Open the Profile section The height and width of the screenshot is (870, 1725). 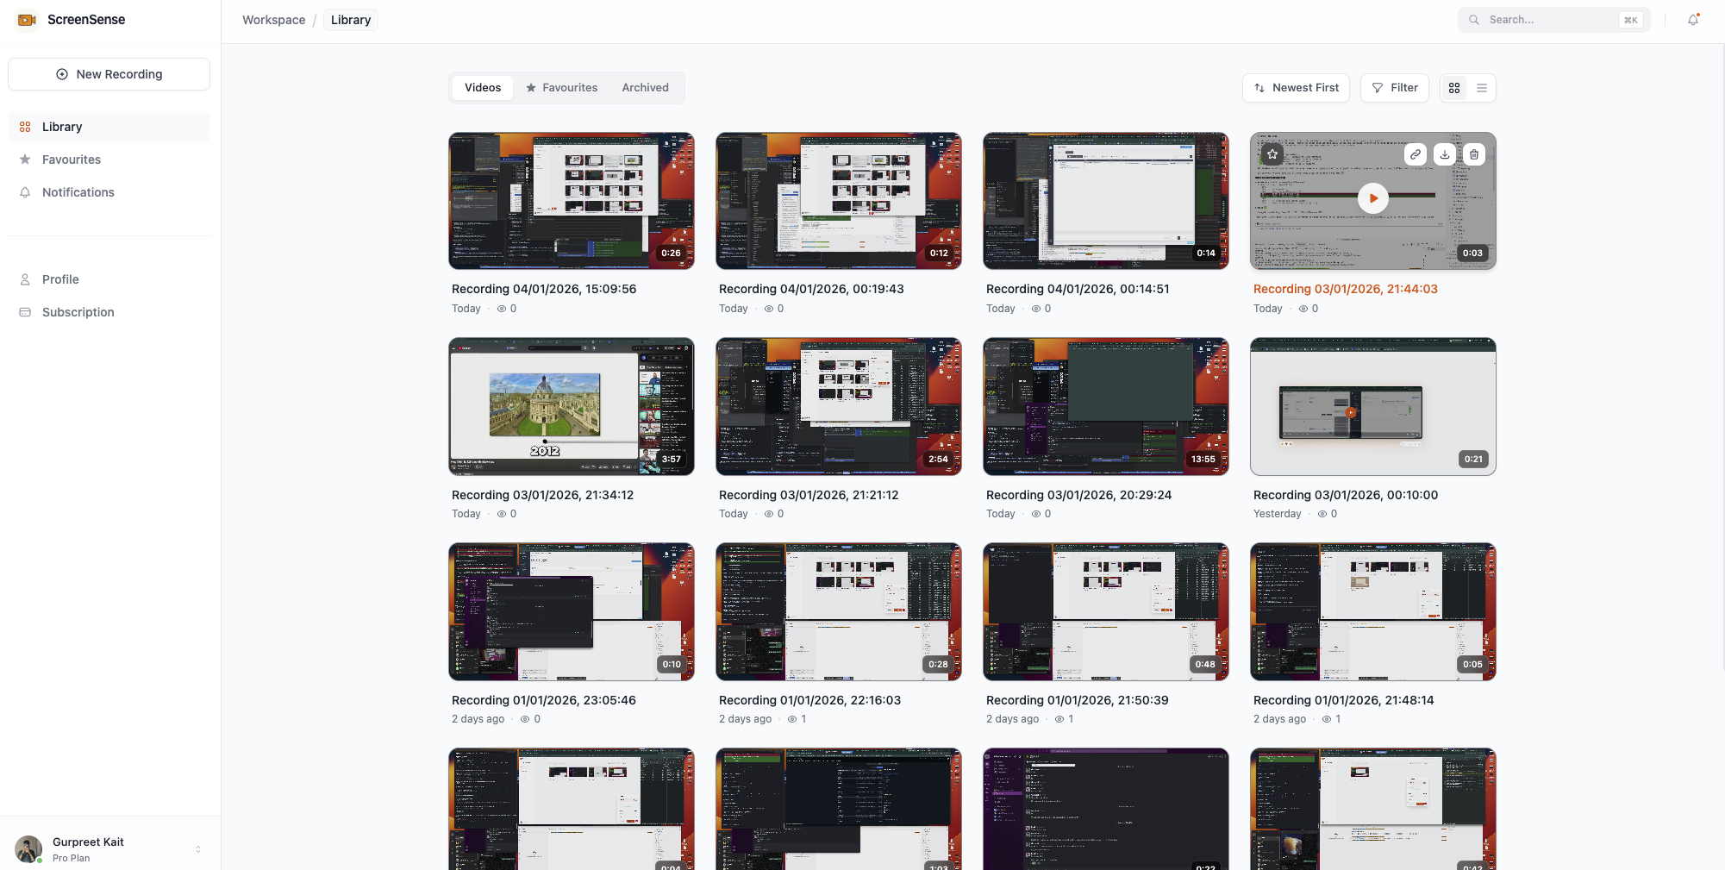60,279
